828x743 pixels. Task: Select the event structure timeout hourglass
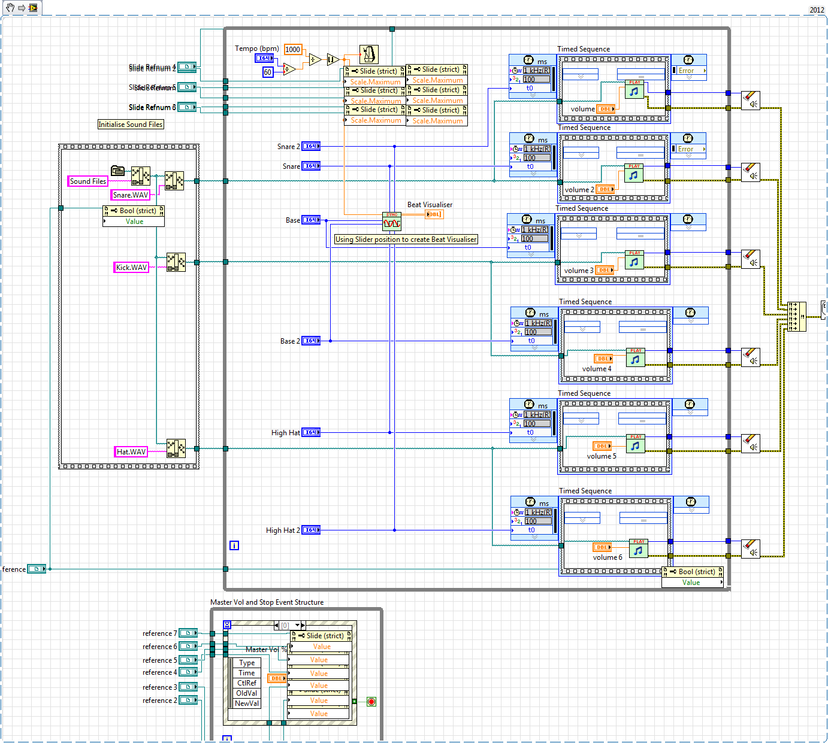coord(227,625)
